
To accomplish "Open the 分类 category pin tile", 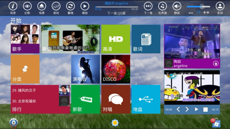I will coord(25,69).
